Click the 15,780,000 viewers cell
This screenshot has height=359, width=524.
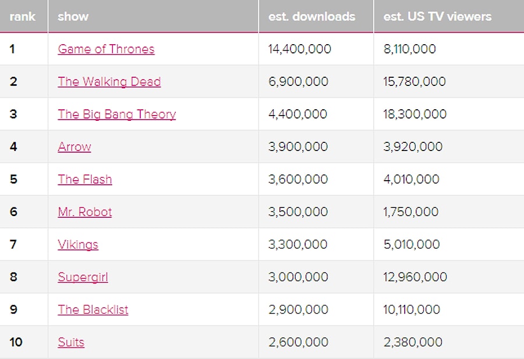(414, 82)
